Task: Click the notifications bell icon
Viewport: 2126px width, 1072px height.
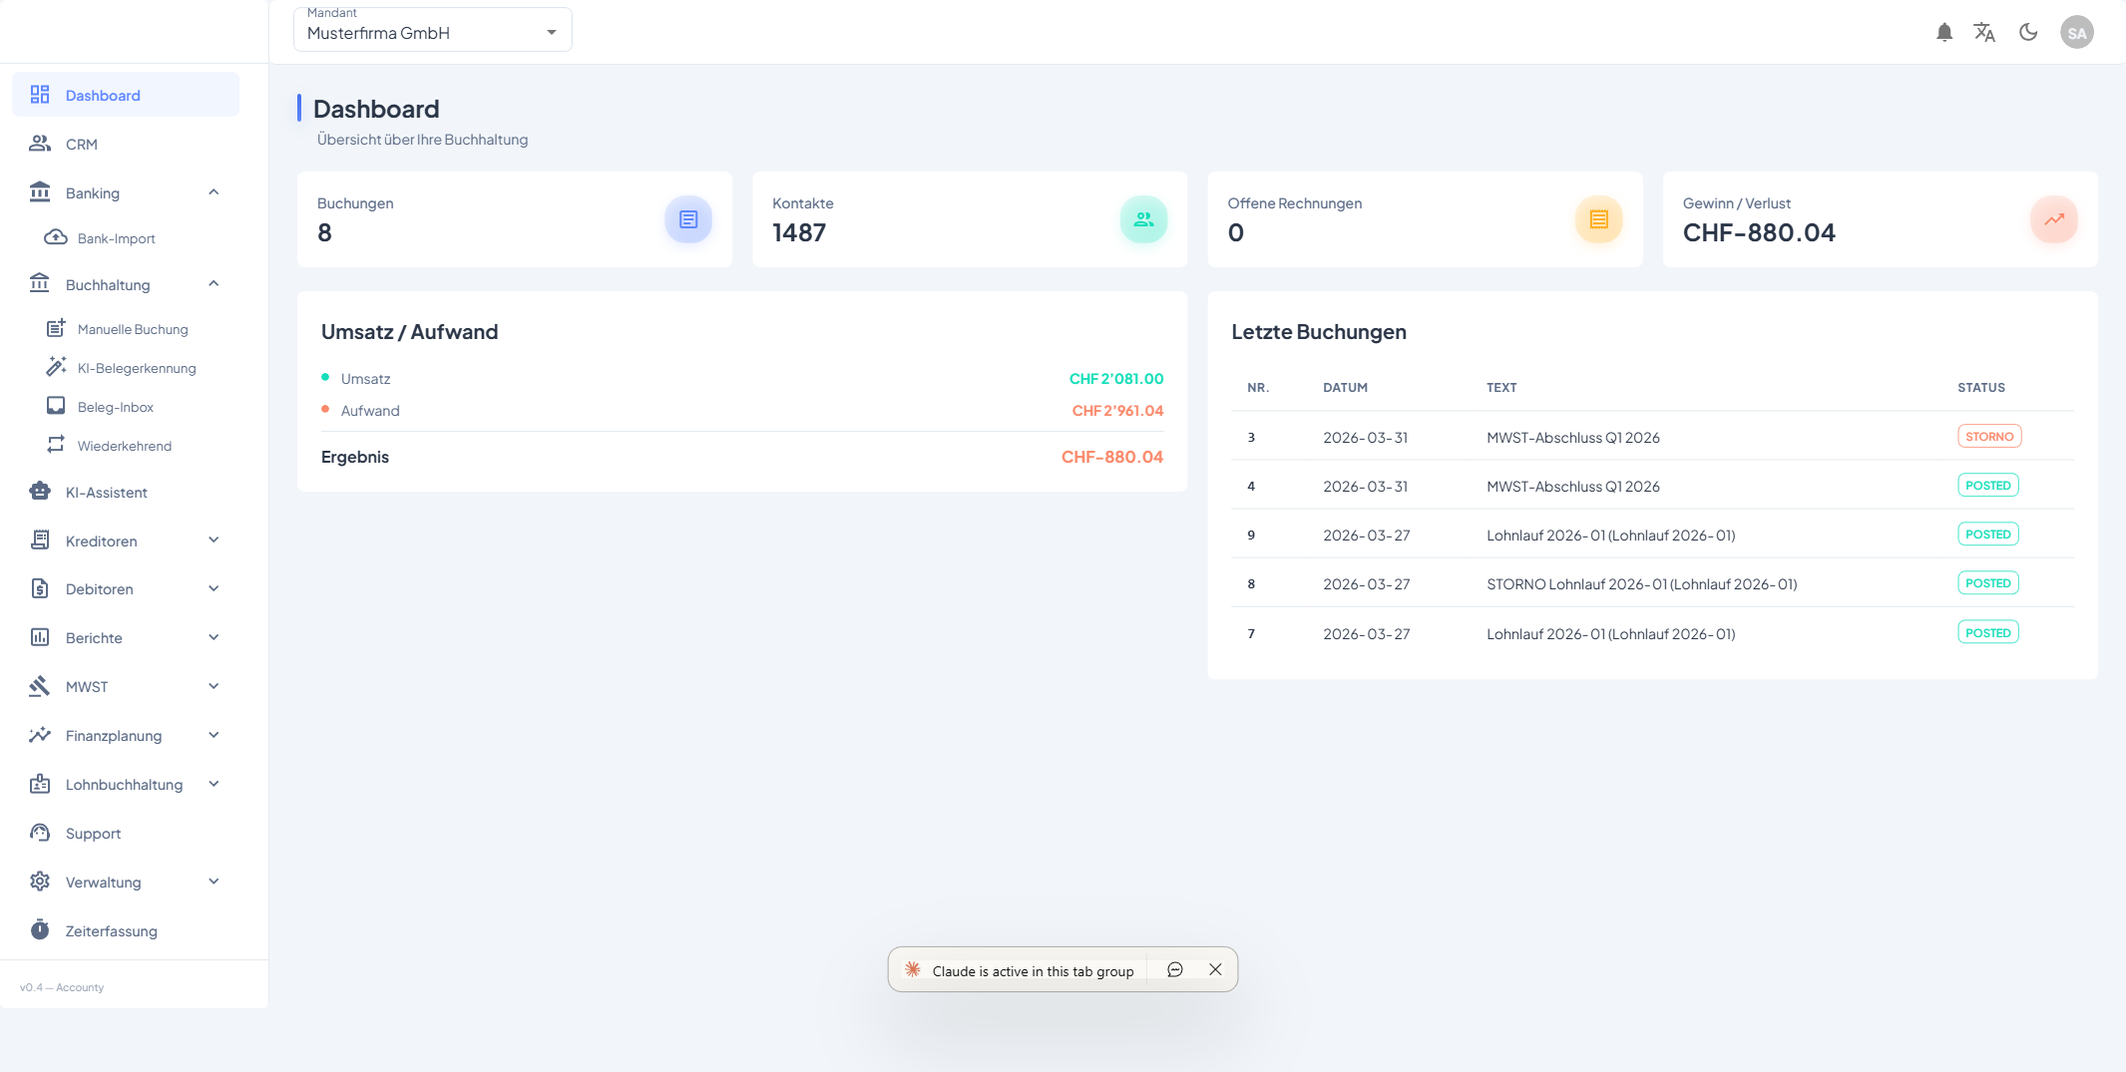Action: (x=1943, y=33)
